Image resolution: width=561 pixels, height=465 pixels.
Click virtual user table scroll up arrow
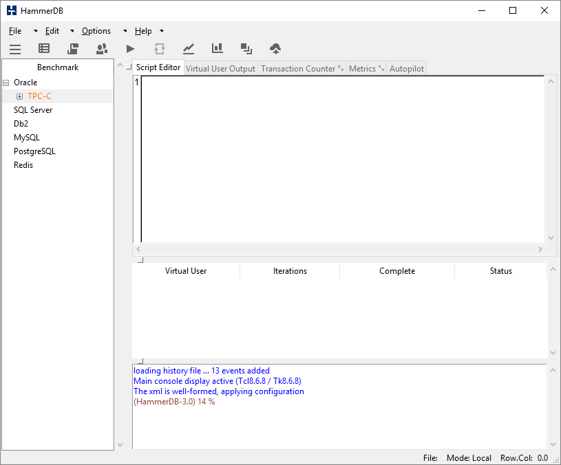coord(553,269)
